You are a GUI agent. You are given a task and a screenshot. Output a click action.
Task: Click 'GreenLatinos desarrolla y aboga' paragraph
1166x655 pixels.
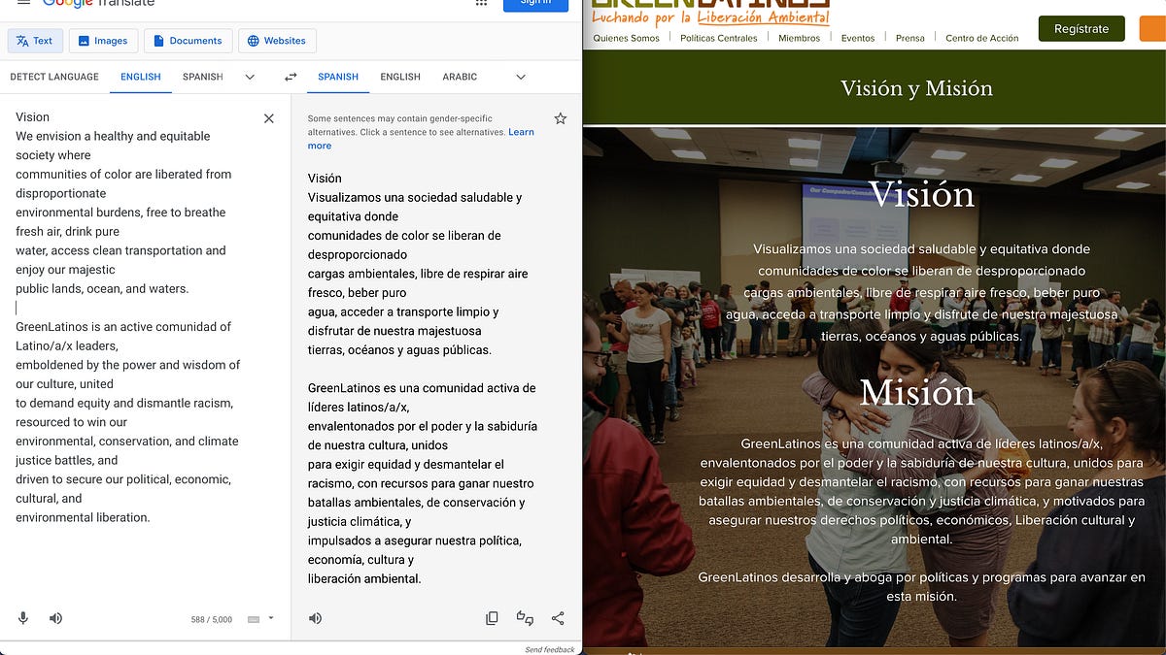point(921,586)
